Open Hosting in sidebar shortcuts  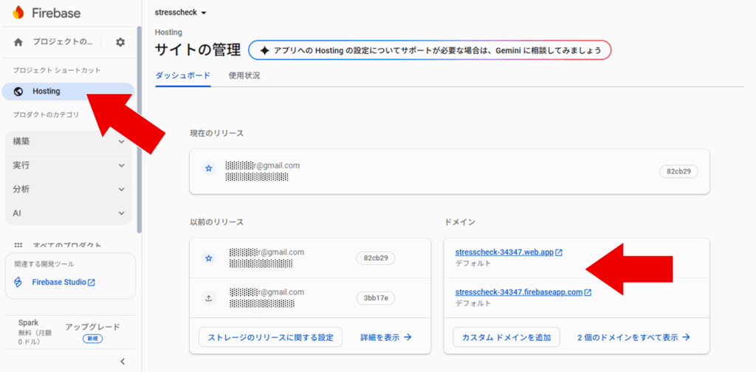[x=68, y=91]
